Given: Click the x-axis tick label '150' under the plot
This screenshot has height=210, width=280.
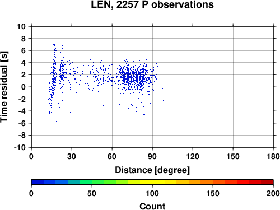Looking at the screenshot, I should (x=233, y=156).
